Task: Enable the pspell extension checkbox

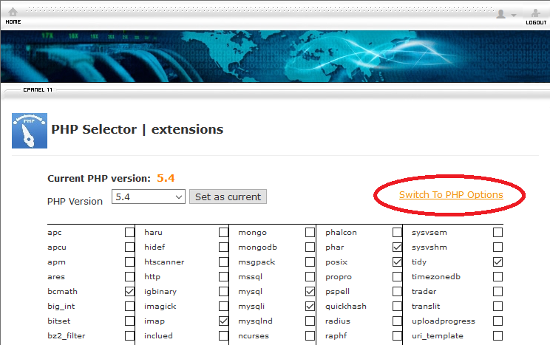Action: coord(397,291)
